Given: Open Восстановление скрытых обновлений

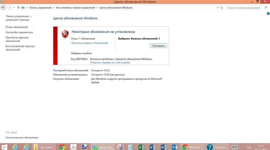Looking at the screenshot, I should [x=20, y=48].
